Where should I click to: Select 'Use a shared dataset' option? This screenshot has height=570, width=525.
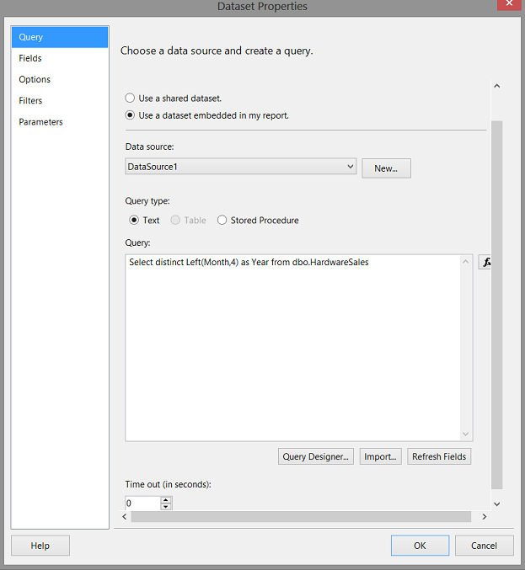174,99
